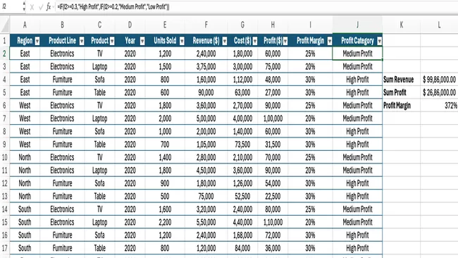
Task: Select column B header
Action: coord(62,25)
